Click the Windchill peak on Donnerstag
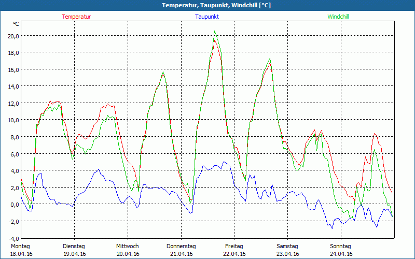 coord(215,31)
